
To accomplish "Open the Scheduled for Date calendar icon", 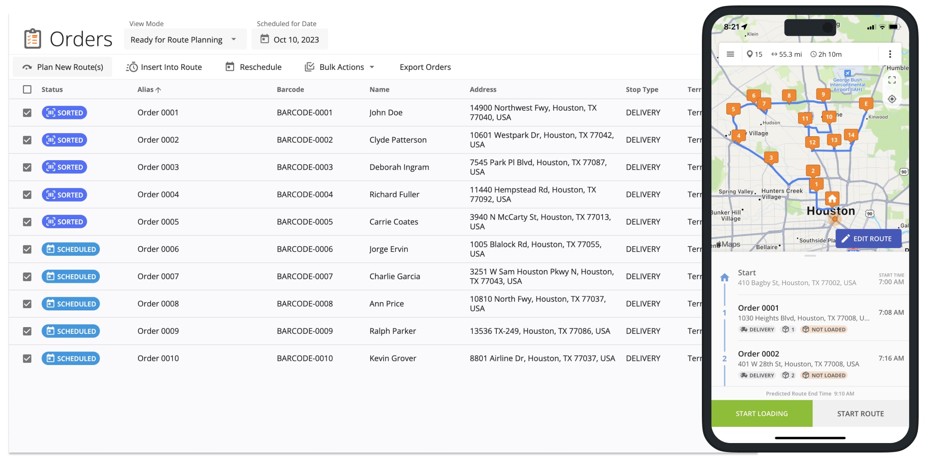I will [x=265, y=39].
